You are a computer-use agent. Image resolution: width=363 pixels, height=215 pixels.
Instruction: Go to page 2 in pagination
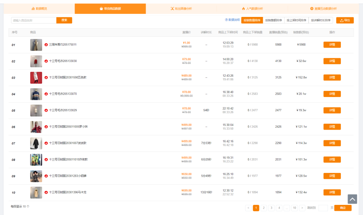[264, 208]
